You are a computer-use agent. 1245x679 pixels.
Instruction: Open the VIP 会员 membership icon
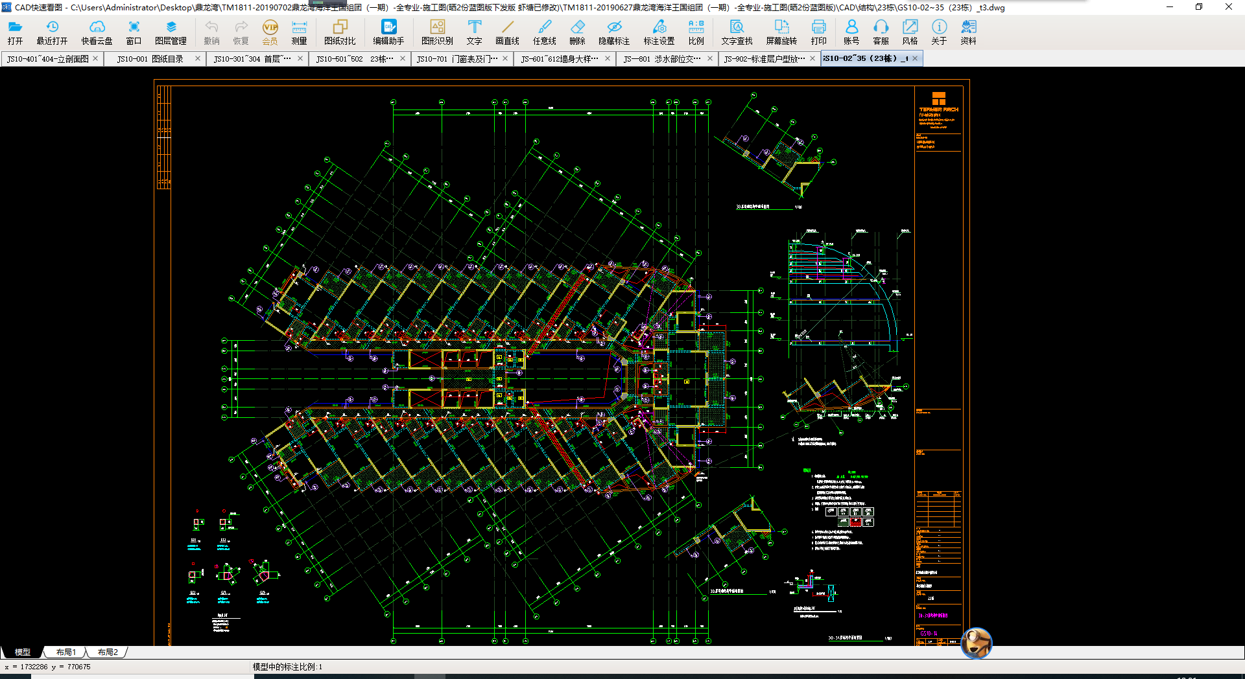tap(270, 32)
